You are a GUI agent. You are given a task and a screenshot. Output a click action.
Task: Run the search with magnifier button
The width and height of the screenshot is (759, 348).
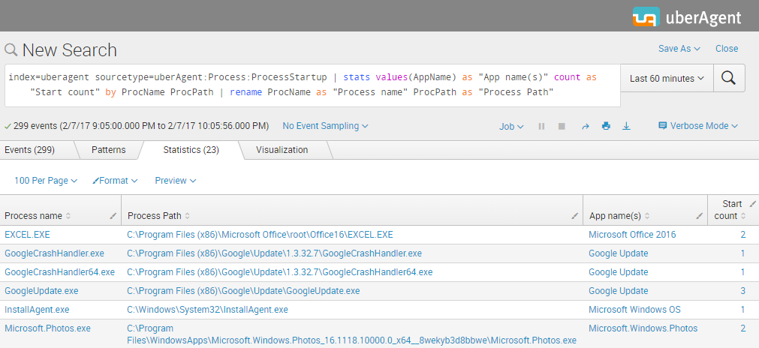[x=729, y=78]
